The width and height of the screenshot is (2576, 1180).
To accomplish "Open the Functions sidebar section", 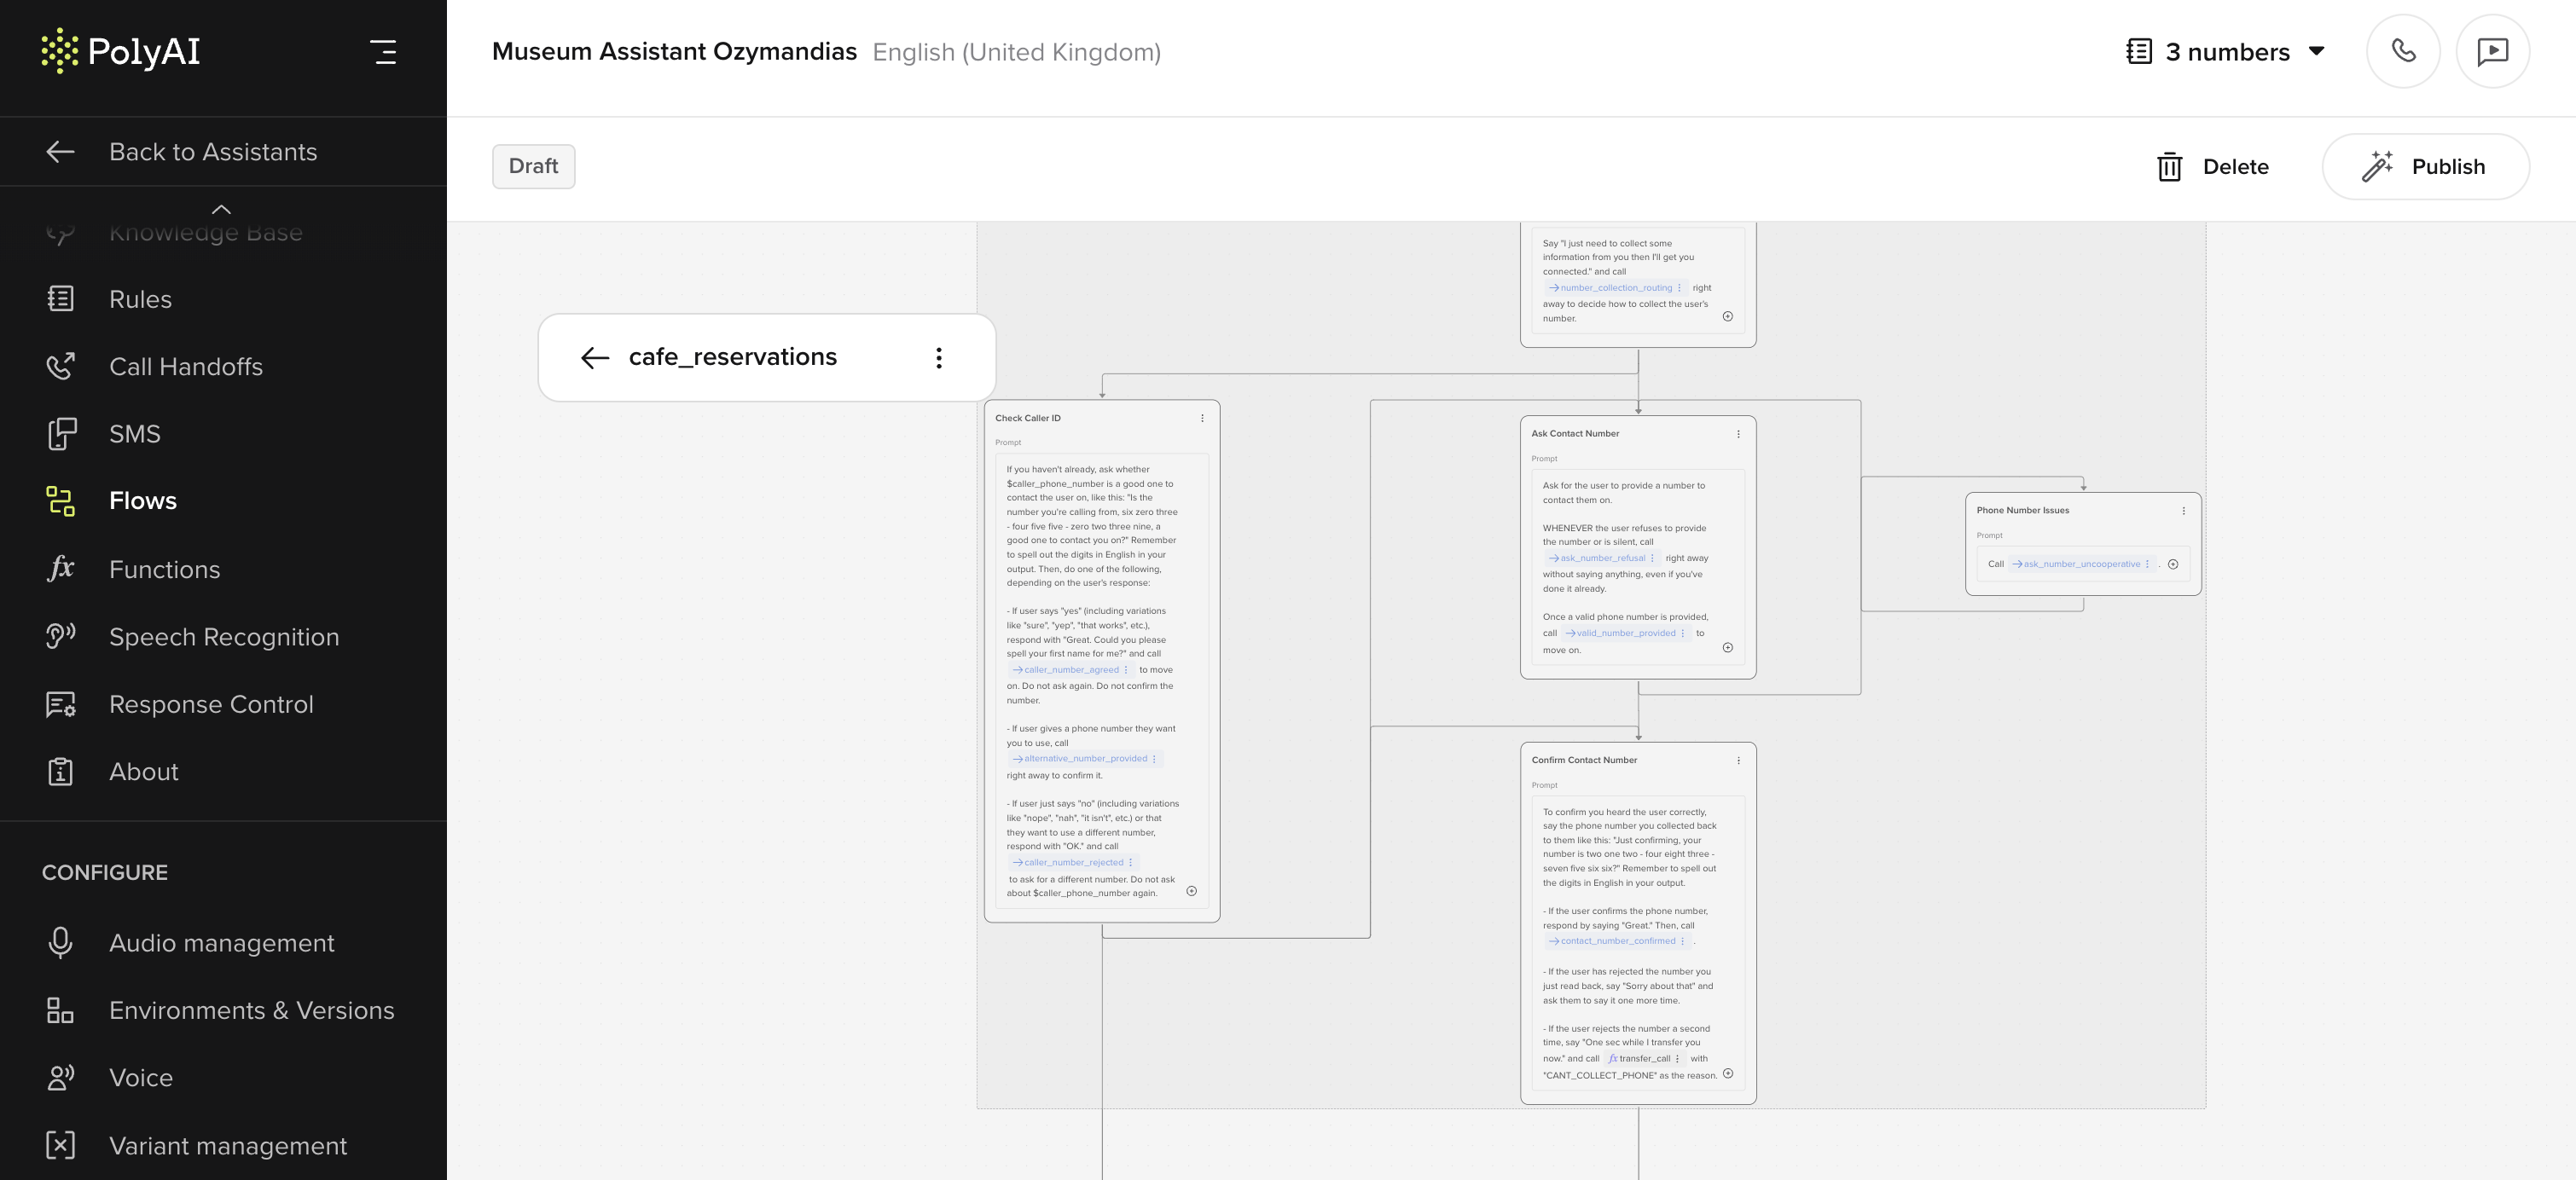I will point(164,570).
